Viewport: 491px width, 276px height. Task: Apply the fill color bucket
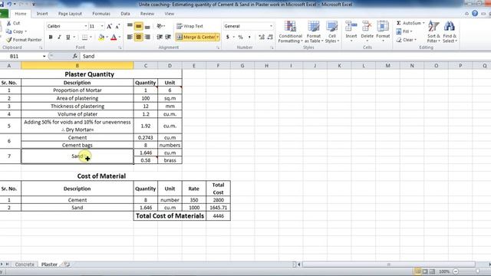click(x=101, y=38)
